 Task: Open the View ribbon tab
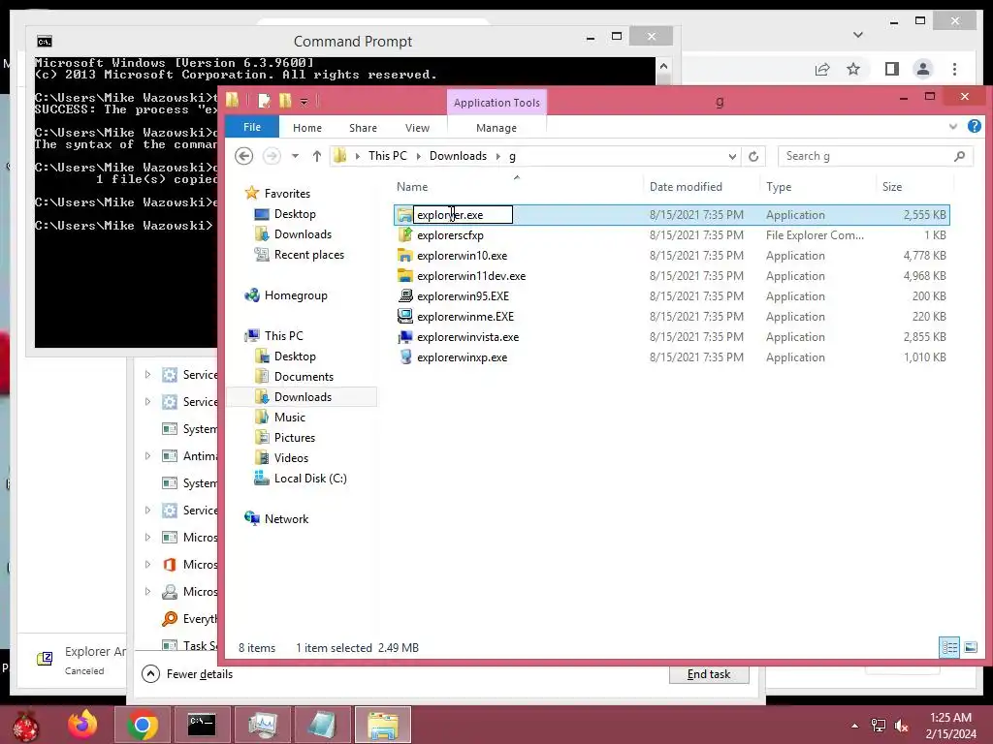pyautogui.click(x=417, y=128)
